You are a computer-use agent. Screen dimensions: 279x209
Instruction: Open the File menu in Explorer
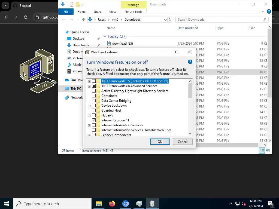(66, 12)
